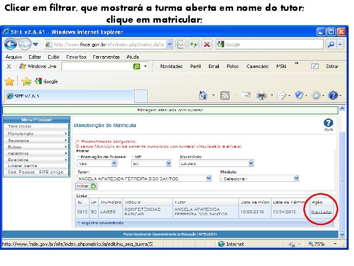Close the Windows Live toolbar X
This screenshot has height=266, width=354.
tap(9, 66)
